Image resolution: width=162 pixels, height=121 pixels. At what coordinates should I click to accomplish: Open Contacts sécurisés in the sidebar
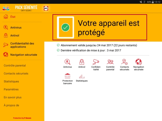[x=16, y=74]
